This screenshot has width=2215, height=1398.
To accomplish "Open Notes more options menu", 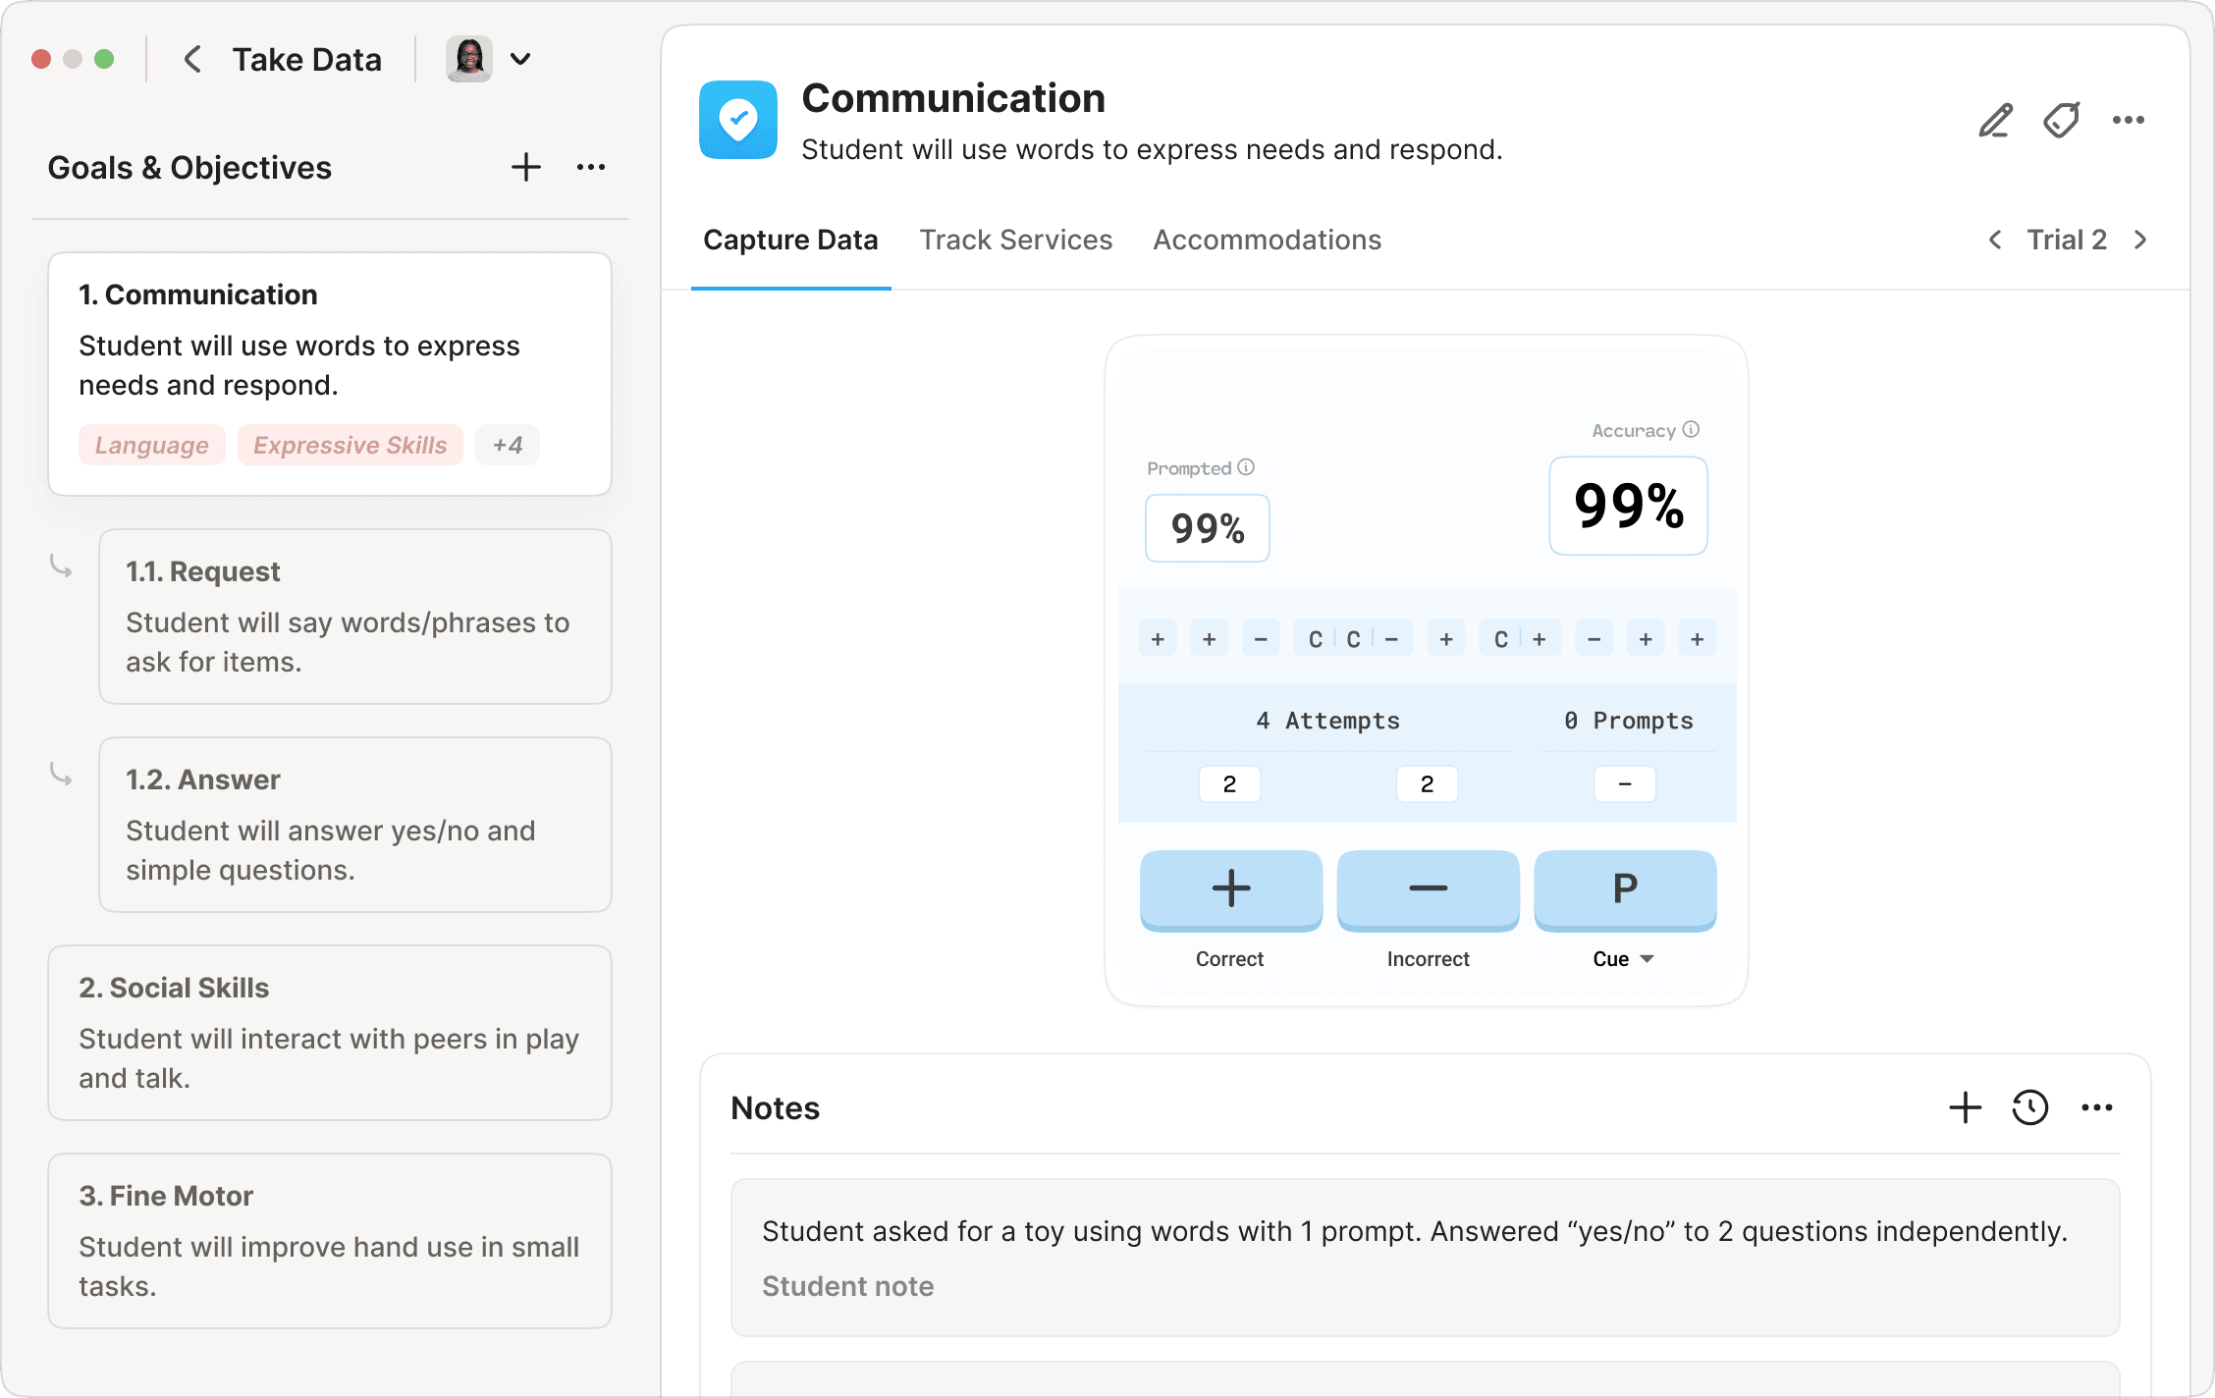I will [2097, 1107].
